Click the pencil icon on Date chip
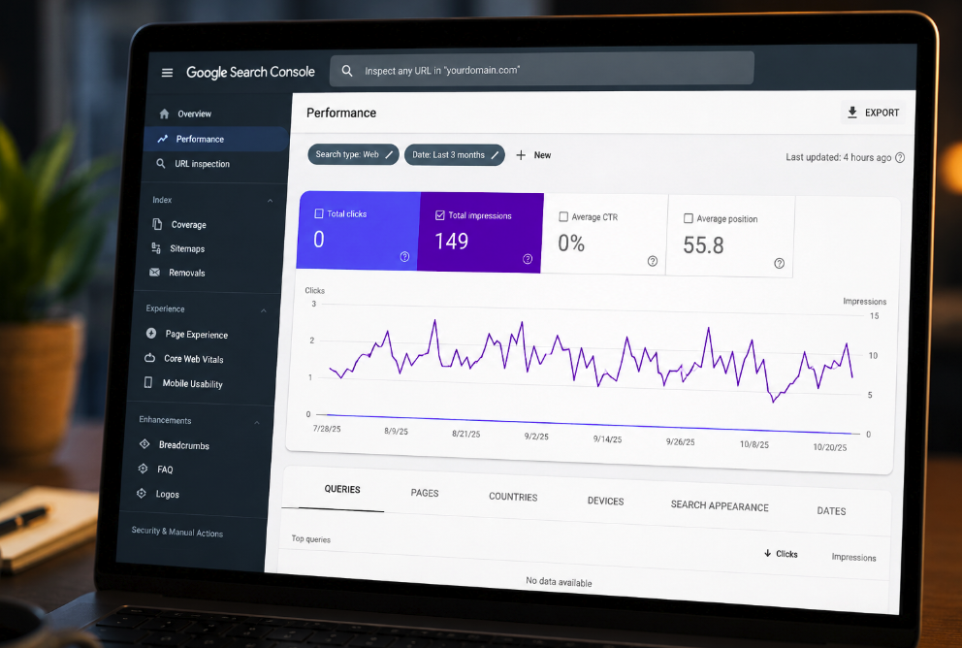Viewport: 962px width, 648px height. [495, 155]
